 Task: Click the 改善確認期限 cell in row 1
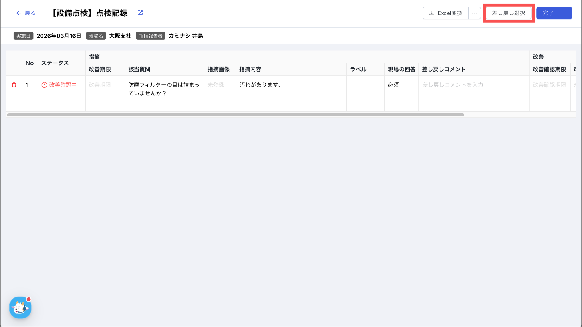click(549, 85)
